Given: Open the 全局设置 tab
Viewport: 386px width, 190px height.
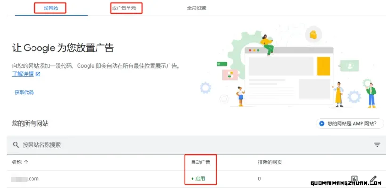Looking at the screenshot, I should [196, 8].
